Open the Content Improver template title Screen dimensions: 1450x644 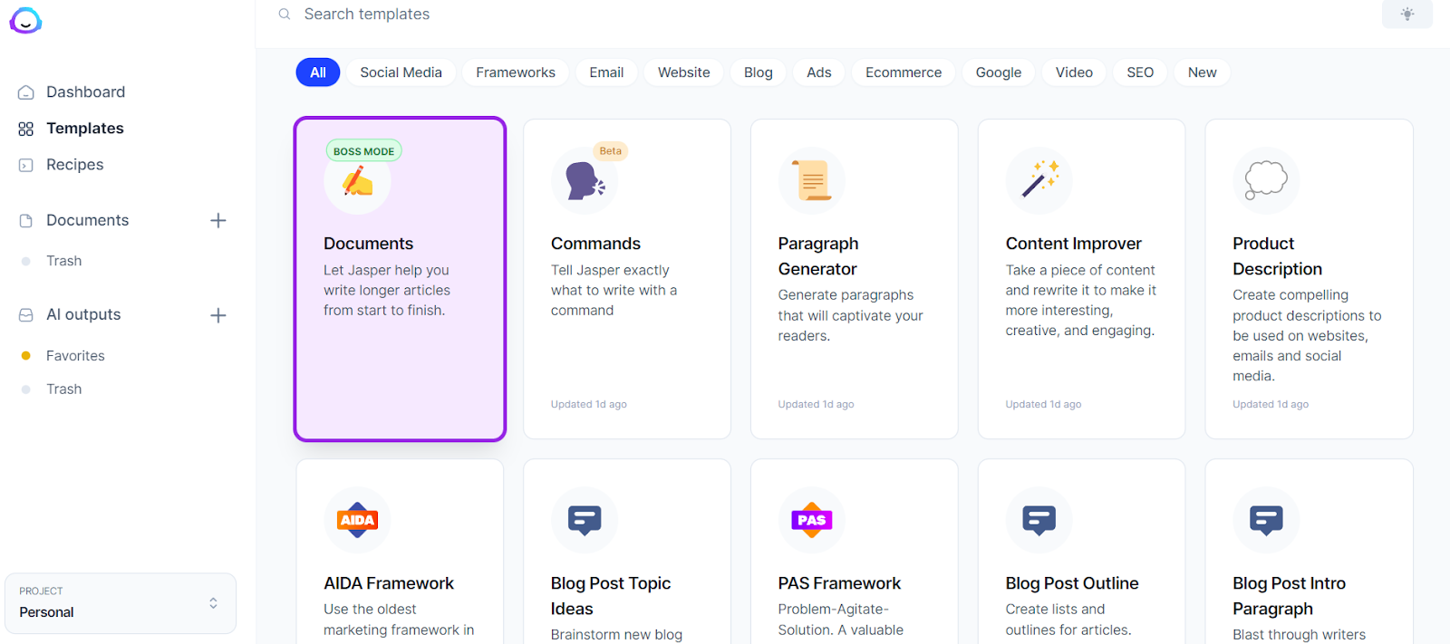[x=1073, y=244]
